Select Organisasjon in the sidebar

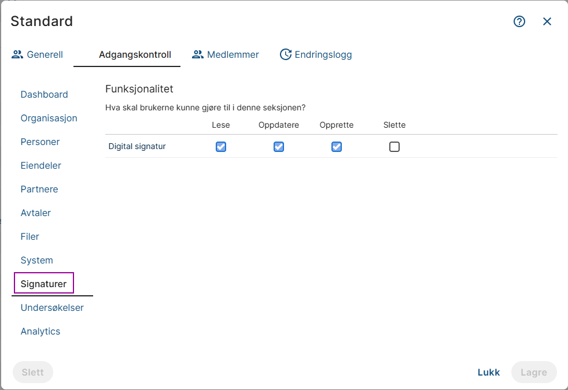tap(49, 118)
